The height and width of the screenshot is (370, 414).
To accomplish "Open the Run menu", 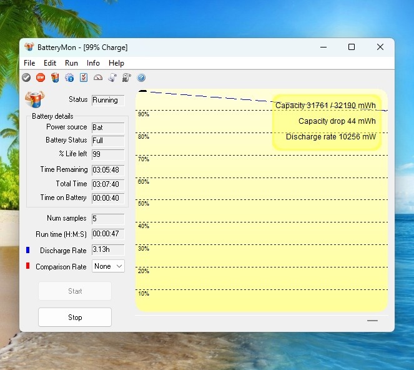I will coord(71,63).
